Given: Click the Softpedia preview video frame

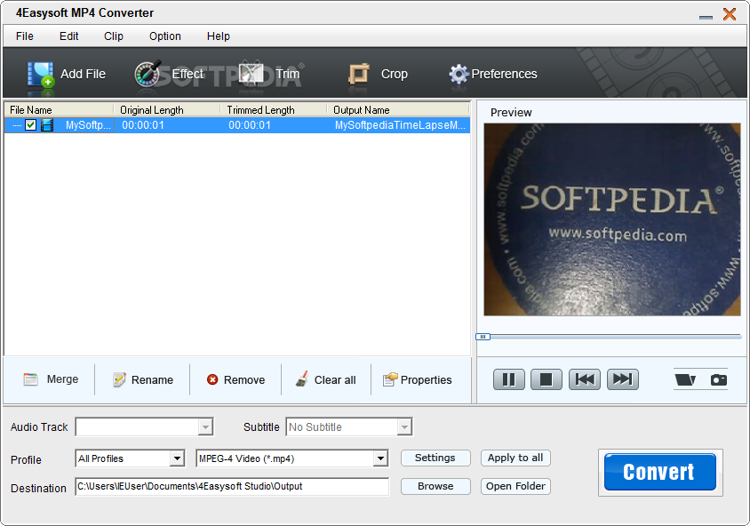Looking at the screenshot, I should [611, 219].
